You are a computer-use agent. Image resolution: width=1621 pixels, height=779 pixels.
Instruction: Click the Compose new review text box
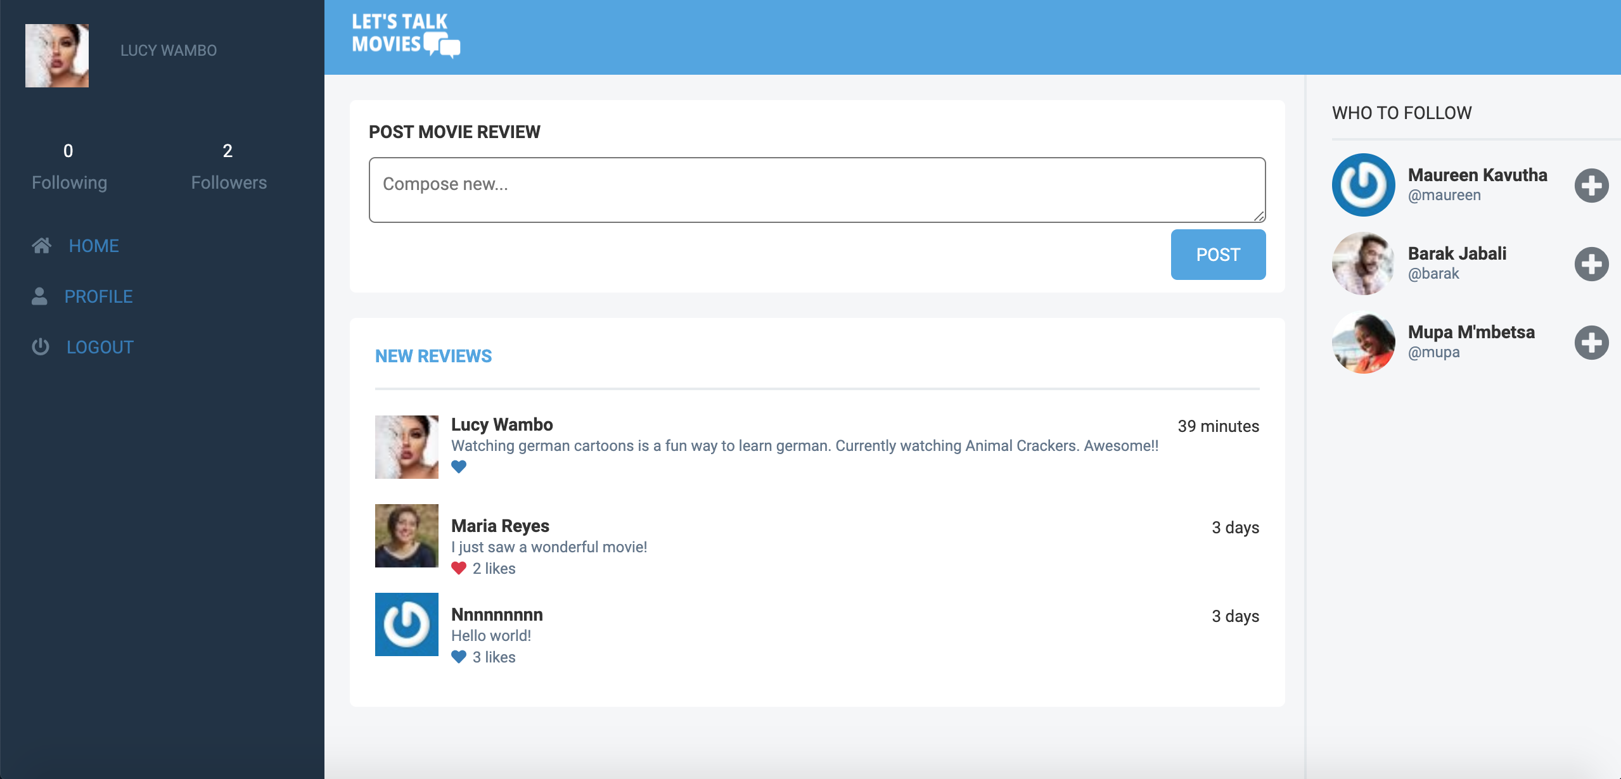pos(817,190)
